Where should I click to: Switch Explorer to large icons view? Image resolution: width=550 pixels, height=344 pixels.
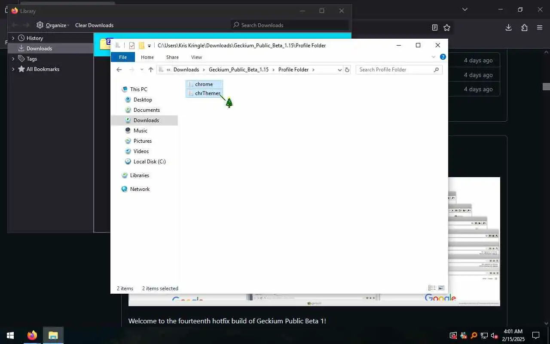441,288
